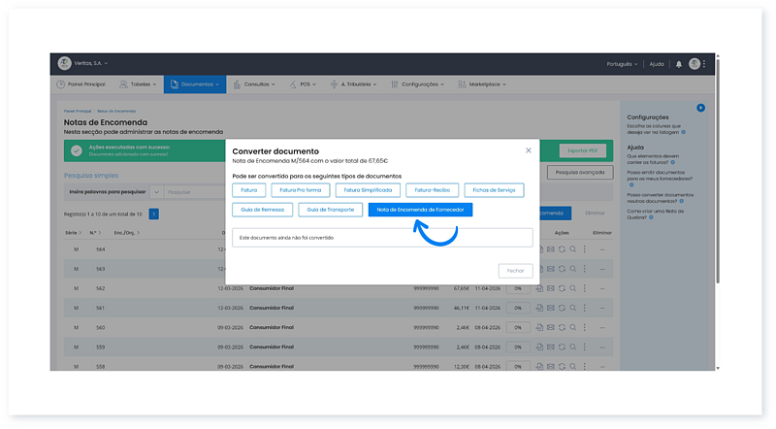Open more actions for row 562
This screenshot has width=776, height=429.
585,288
